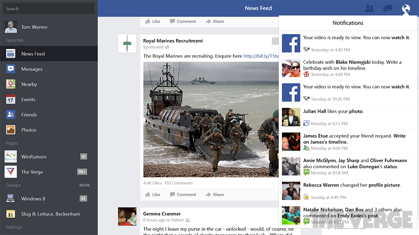
Task: Click the Nearby map pin icon
Action: (11, 84)
